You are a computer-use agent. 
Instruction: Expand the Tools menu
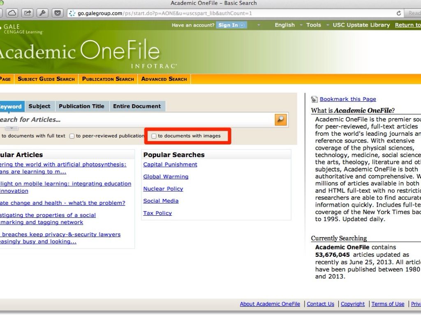[x=313, y=25]
